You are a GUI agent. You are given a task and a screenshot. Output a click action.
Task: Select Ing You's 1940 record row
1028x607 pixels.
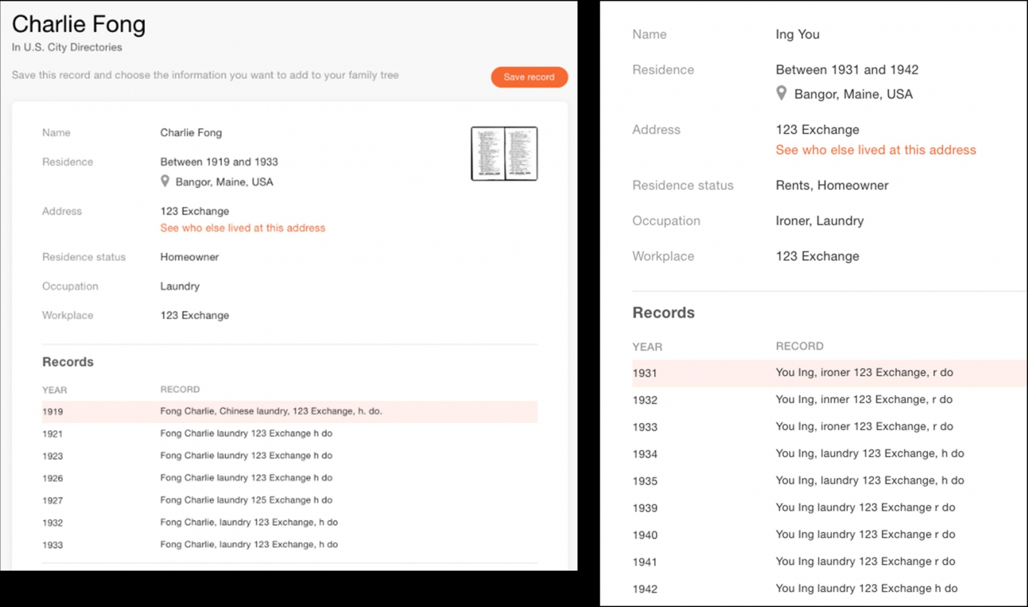click(x=830, y=535)
